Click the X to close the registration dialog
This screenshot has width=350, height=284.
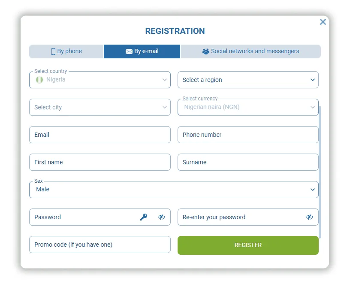click(x=323, y=22)
